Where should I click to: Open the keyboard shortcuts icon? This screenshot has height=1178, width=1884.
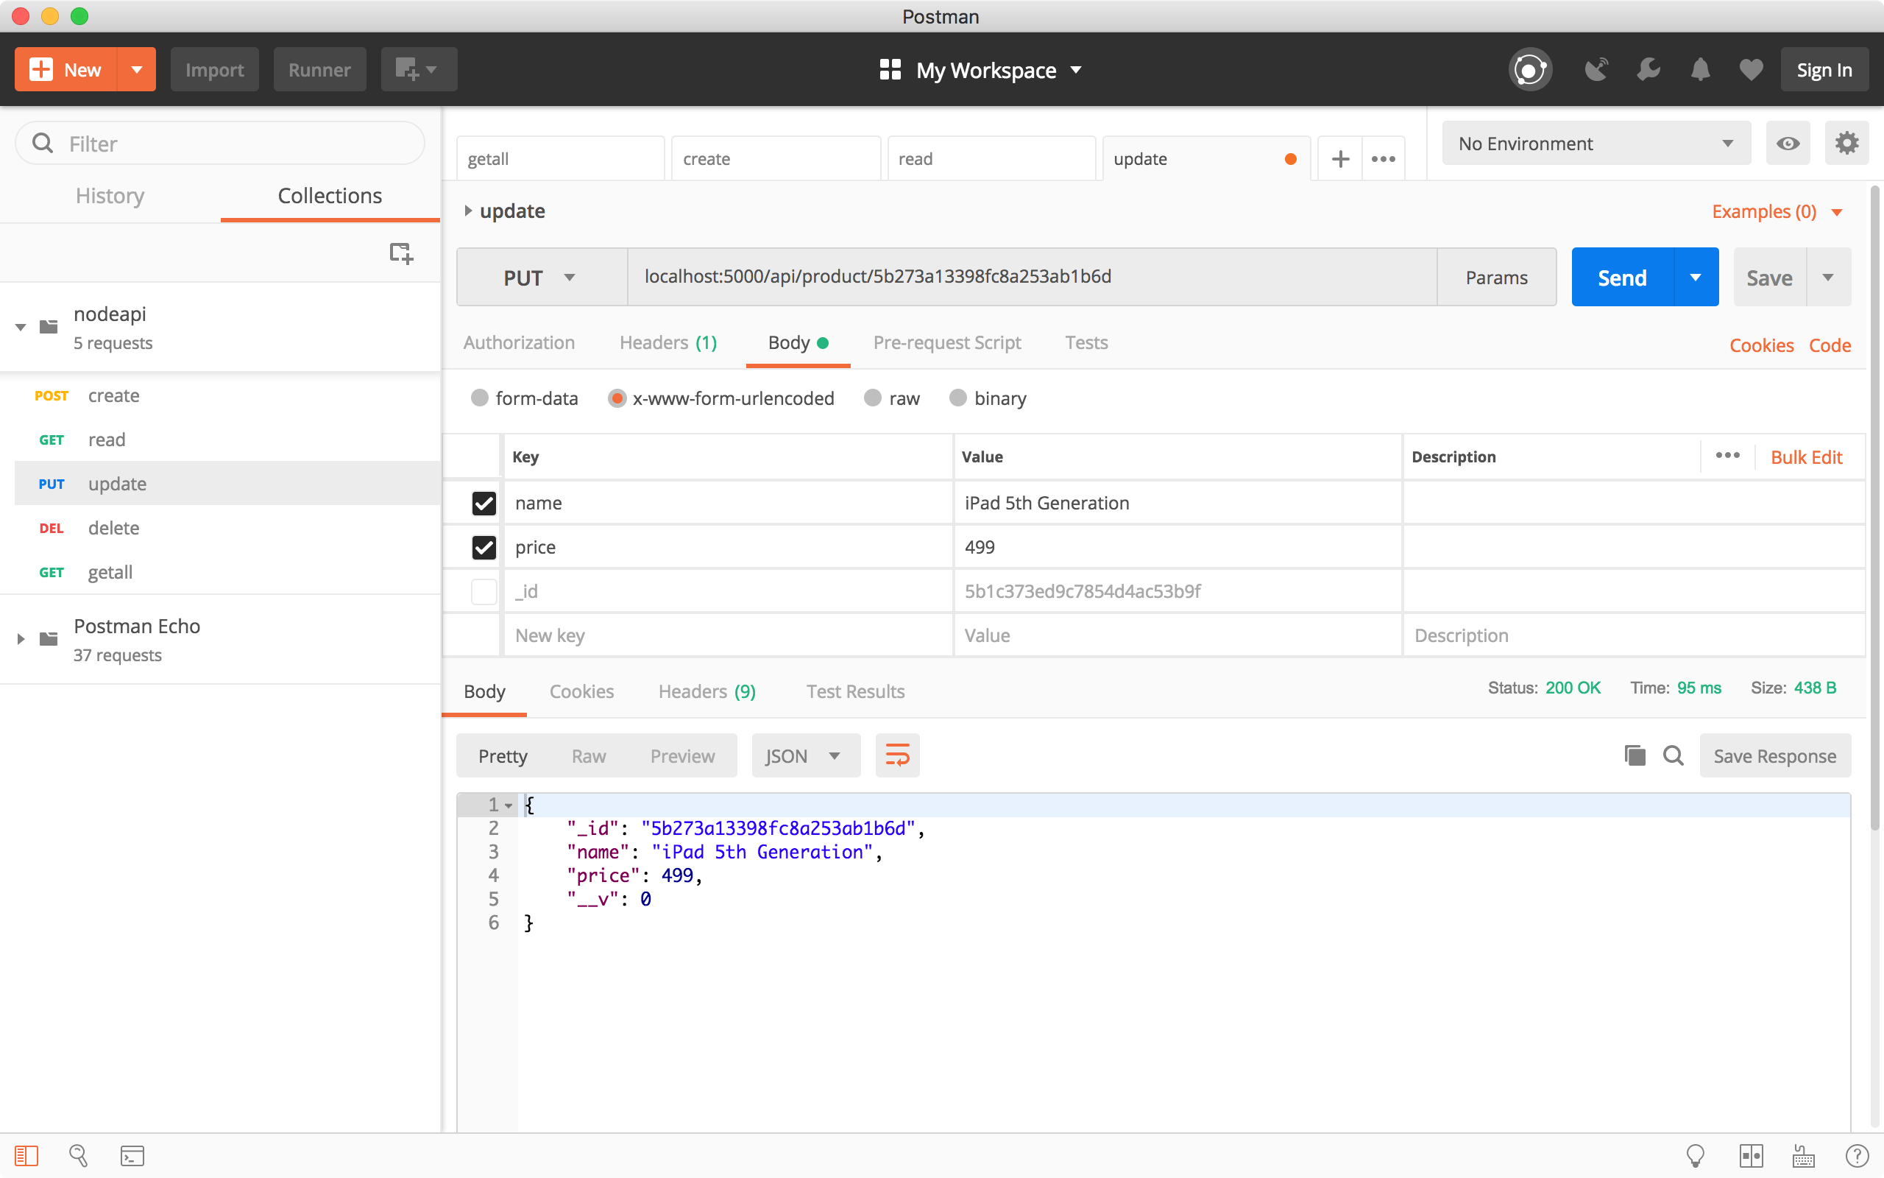coord(1803,1156)
